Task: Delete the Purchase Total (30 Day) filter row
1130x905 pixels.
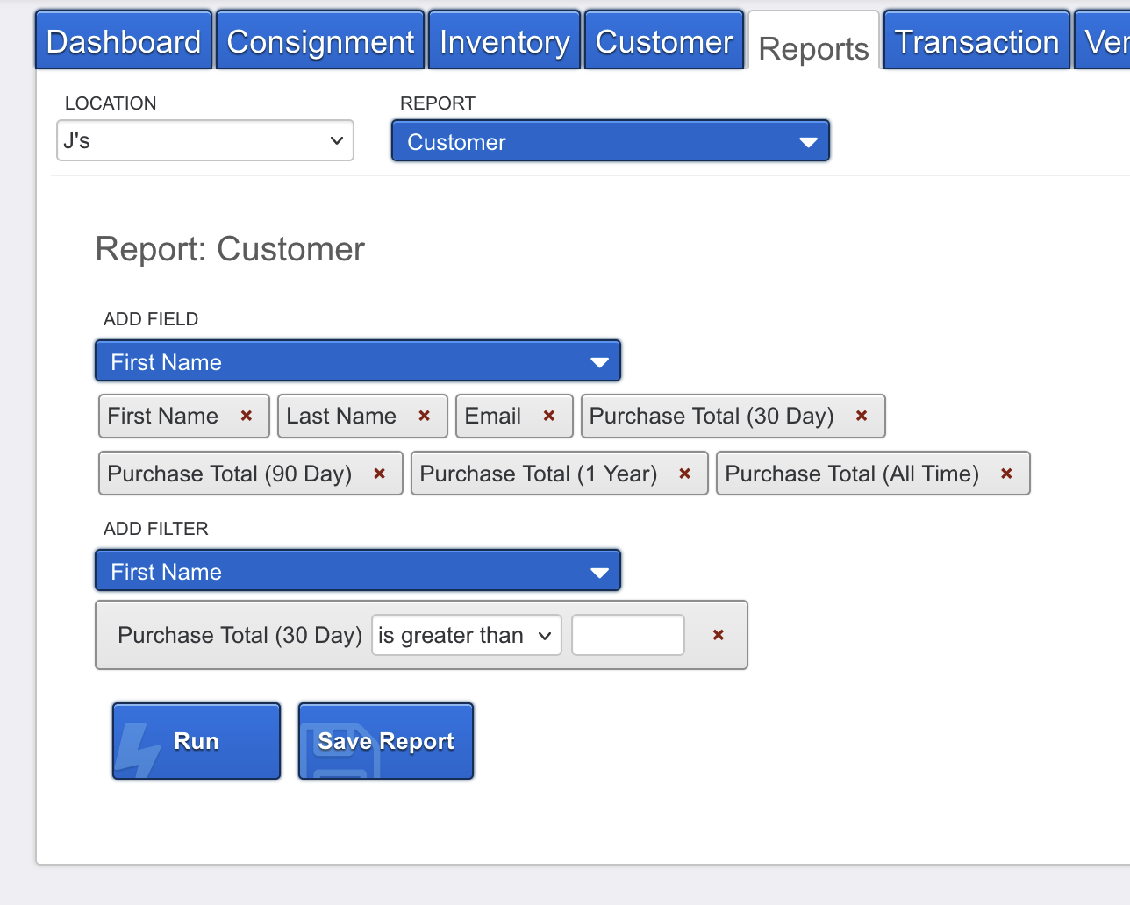Action: (719, 635)
